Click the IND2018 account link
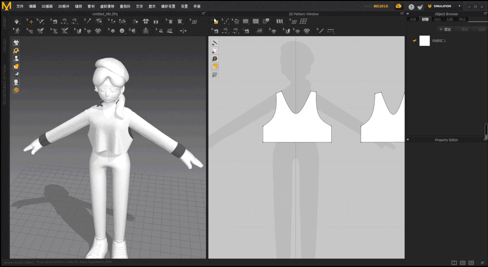 380,6
